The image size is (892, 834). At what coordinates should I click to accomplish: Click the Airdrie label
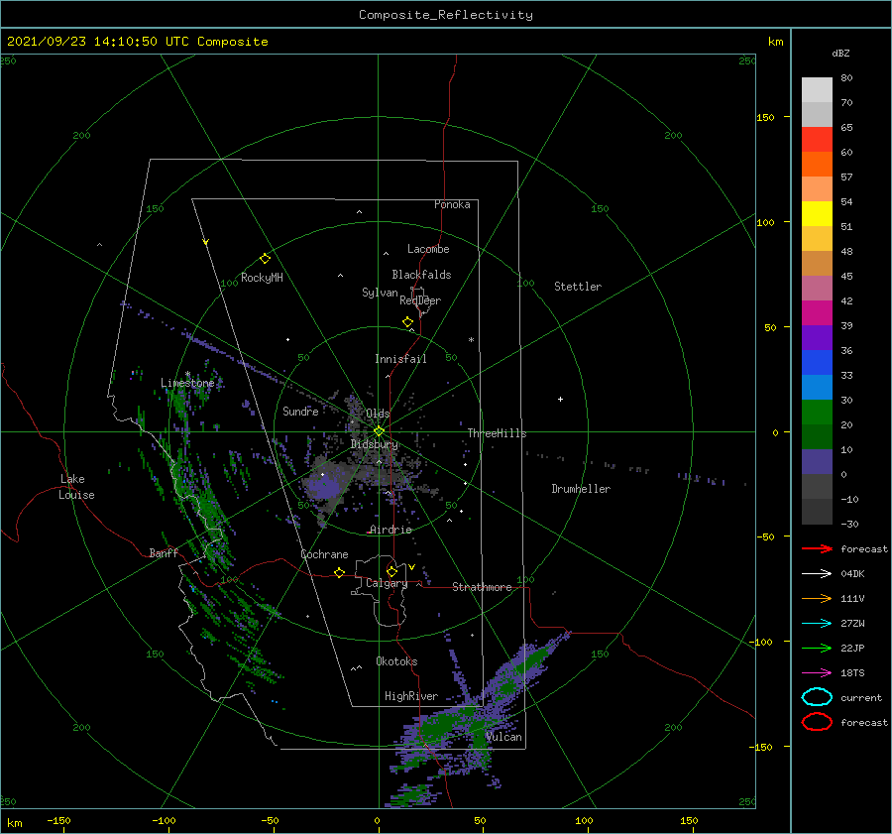(390, 530)
